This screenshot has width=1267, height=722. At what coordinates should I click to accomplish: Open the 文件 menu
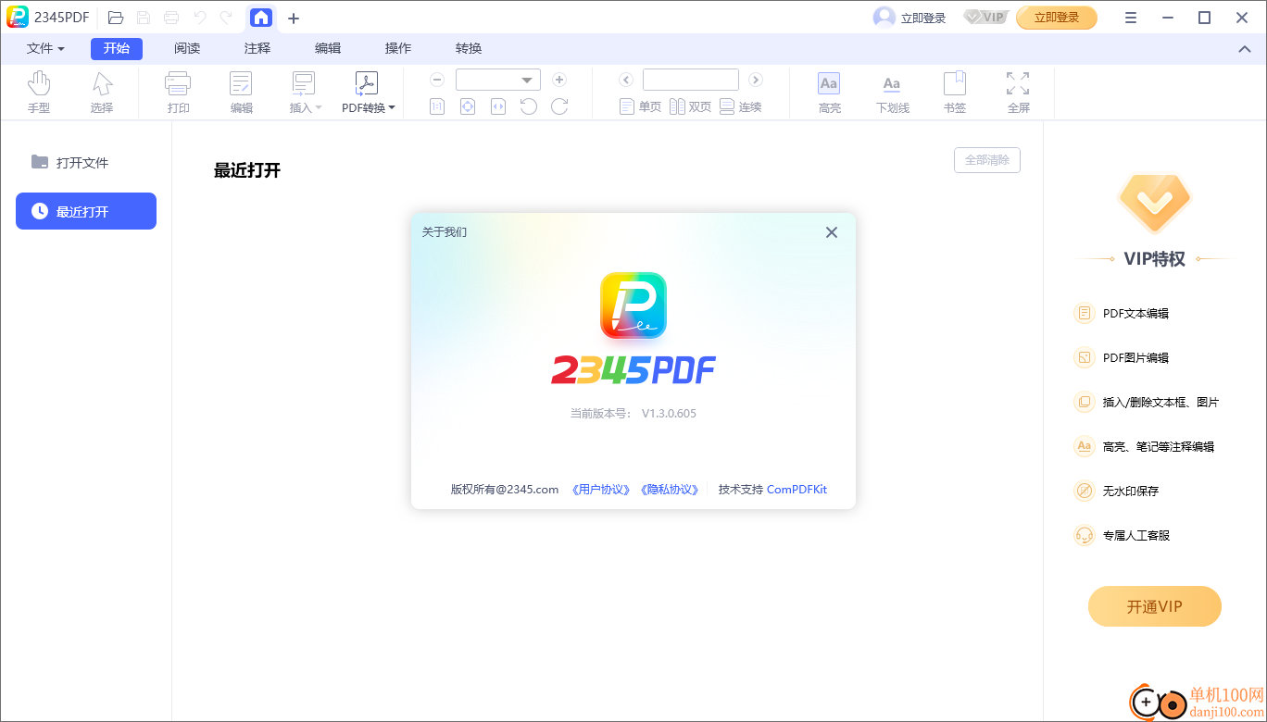[x=45, y=48]
